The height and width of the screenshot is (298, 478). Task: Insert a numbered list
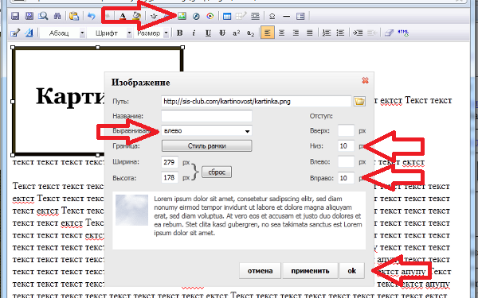click(x=327, y=33)
